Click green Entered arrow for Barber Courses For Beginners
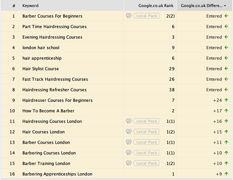Image resolution: width=233 pixels, height=180 pixels. pyautogui.click(x=226, y=16)
